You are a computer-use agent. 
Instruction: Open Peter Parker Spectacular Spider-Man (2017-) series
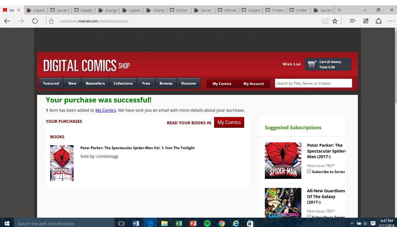pyautogui.click(x=327, y=151)
